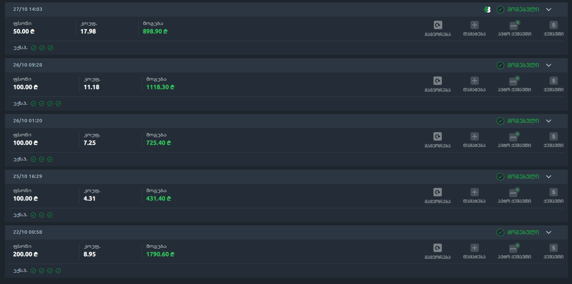Click the won checkmark icon on the 26/10 09:28 header
The height and width of the screenshot is (284, 572).
point(500,65)
